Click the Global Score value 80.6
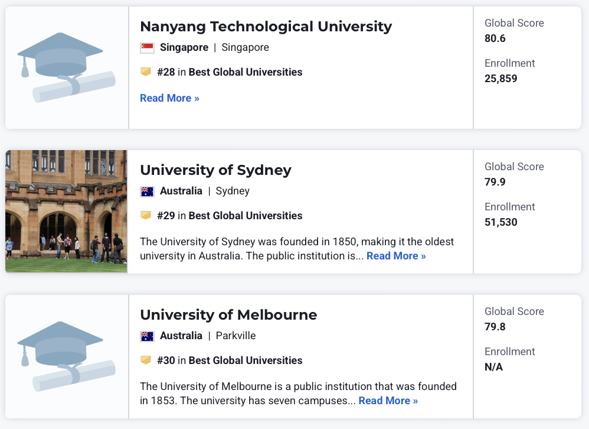This screenshot has width=589, height=429. click(x=495, y=38)
